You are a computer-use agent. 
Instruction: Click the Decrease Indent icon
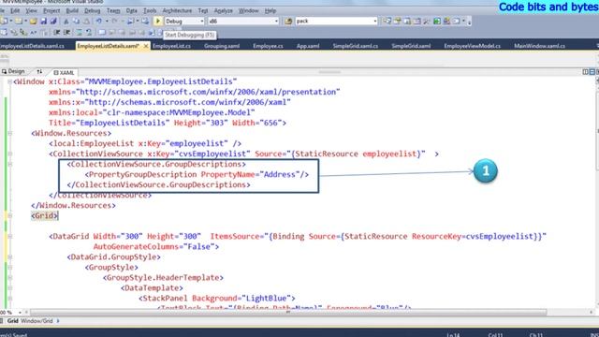[56, 33]
